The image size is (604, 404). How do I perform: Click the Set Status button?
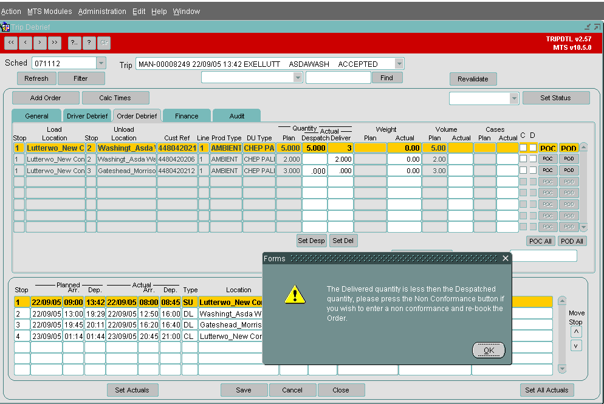tap(556, 98)
